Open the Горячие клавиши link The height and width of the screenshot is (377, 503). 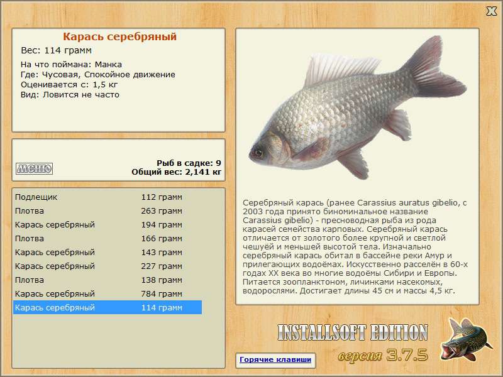[275, 359]
